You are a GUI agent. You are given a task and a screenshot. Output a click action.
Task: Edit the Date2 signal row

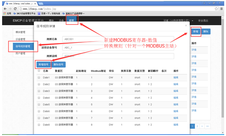click(176, 84)
